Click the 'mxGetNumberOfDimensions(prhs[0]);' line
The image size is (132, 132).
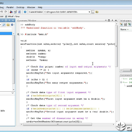pos(54,121)
